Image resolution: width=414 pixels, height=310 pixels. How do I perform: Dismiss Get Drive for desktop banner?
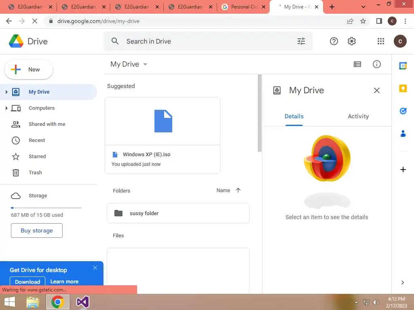(x=95, y=268)
